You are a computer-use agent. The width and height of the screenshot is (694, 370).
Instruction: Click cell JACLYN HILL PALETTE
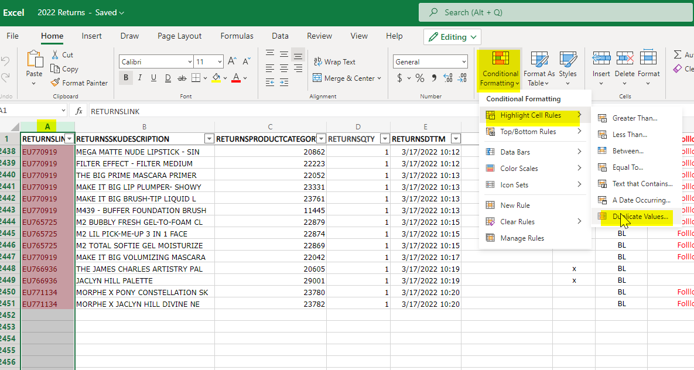(145, 280)
